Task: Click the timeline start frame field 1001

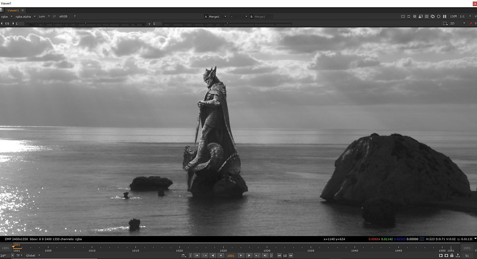Action: [x=5, y=248]
